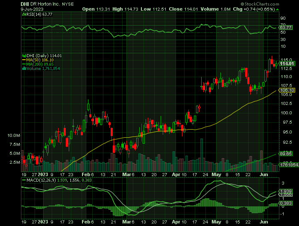Click the Feb marker below the price chart
This screenshot has width=299, height=226.
click(86, 174)
